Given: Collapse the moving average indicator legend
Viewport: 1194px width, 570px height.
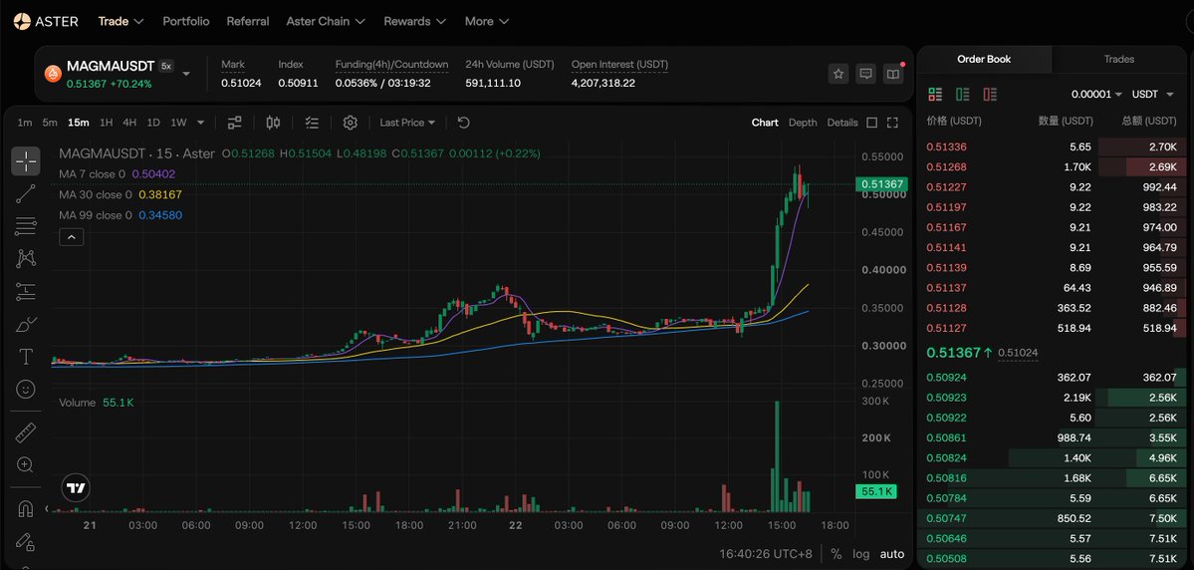Looking at the screenshot, I should tap(72, 237).
